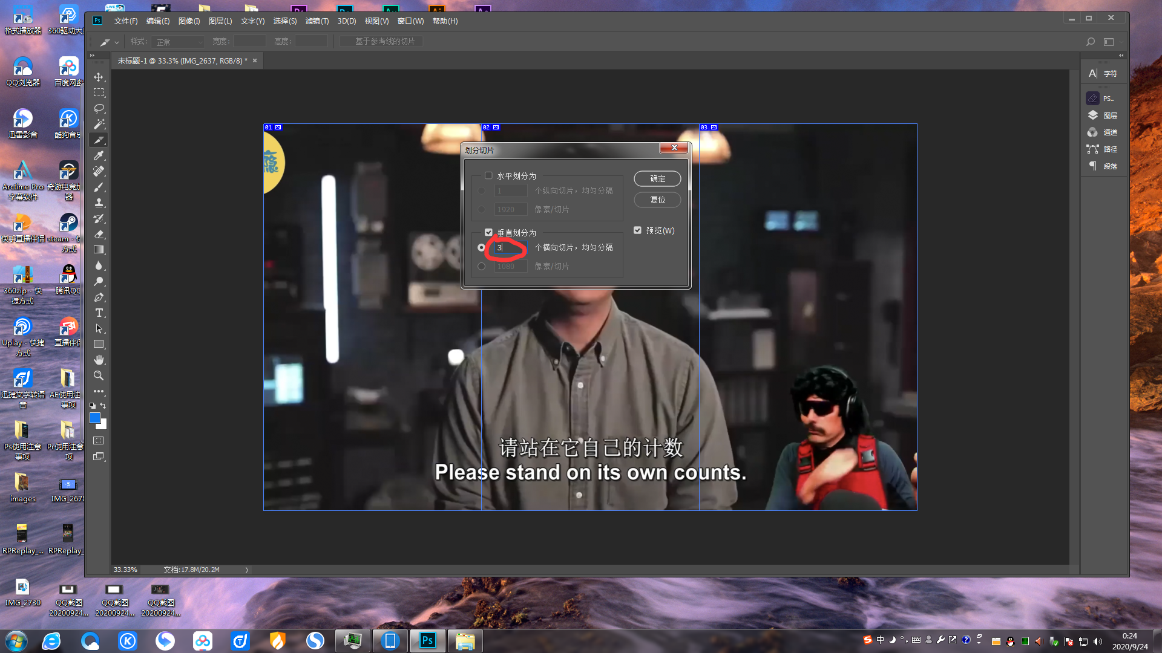1162x653 pixels.
Task: Select the Eyedropper tool
Action: pyautogui.click(x=99, y=155)
